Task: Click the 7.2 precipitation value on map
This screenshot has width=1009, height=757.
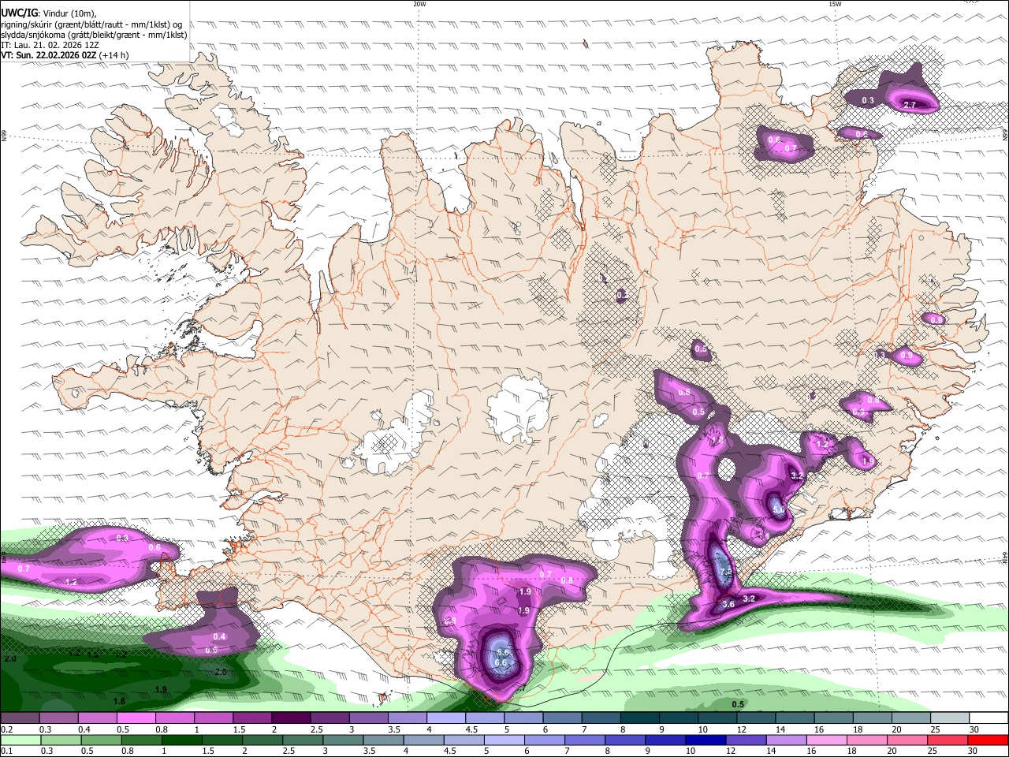Action: [726, 572]
